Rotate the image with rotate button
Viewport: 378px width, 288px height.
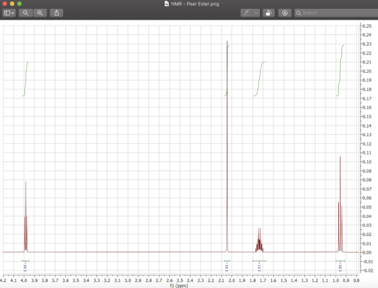click(x=269, y=13)
